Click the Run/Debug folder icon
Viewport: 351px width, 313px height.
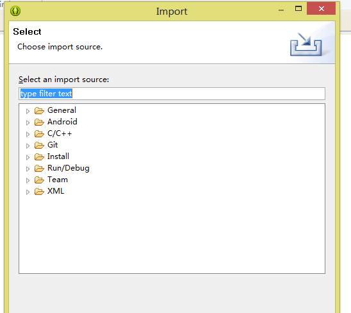[39, 169]
